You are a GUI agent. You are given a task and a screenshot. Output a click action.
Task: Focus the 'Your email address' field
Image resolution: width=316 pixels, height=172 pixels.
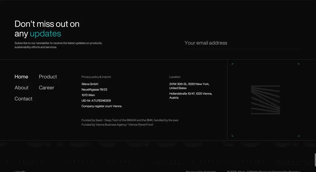[242, 43]
